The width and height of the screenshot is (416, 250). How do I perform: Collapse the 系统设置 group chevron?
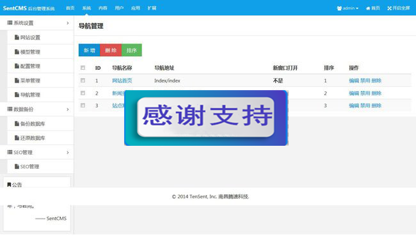click(x=68, y=23)
